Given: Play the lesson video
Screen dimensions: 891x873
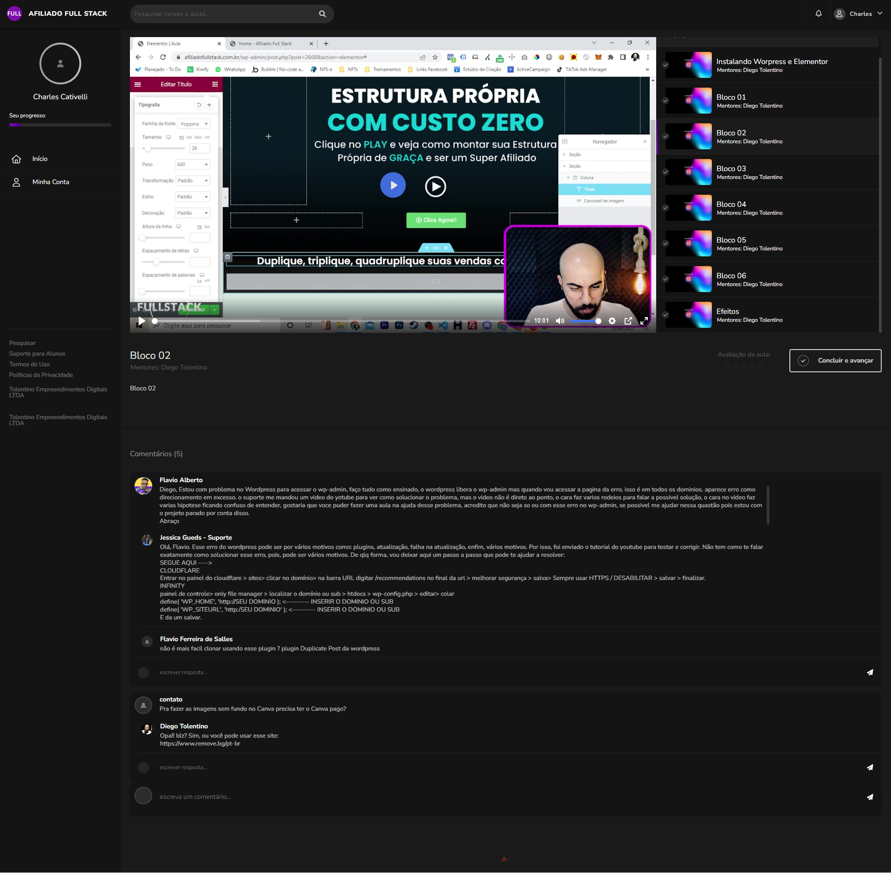Looking at the screenshot, I should coord(142,321).
